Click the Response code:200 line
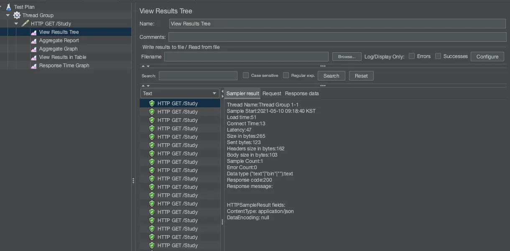The image size is (510, 251). coord(250,180)
